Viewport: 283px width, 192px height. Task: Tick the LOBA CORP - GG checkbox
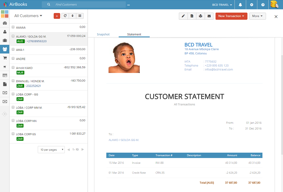click(x=13, y=94)
